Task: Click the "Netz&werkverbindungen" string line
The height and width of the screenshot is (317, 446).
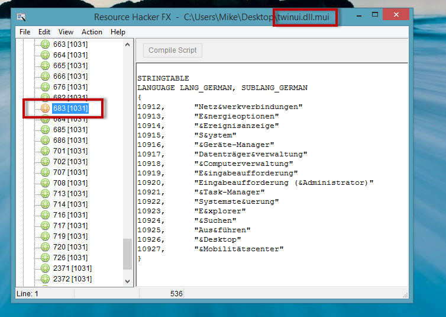Action: pos(220,107)
